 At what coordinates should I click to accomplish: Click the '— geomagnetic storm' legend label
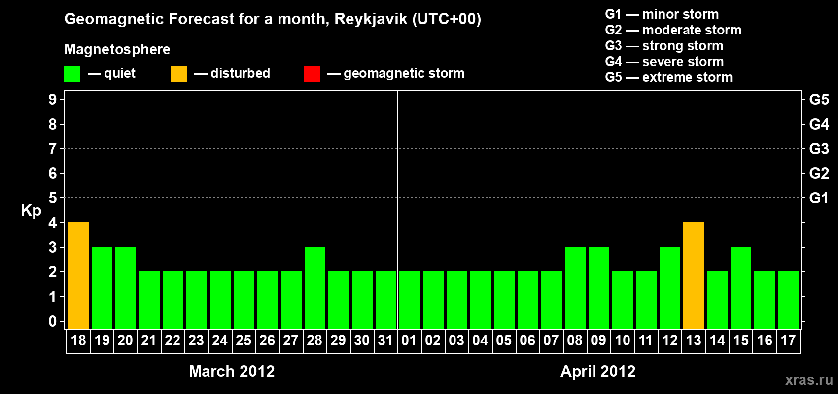coord(396,74)
